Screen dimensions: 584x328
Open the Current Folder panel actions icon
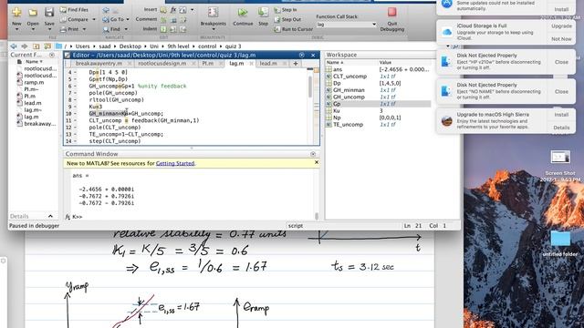pyautogui.click(x=52, y=55)
